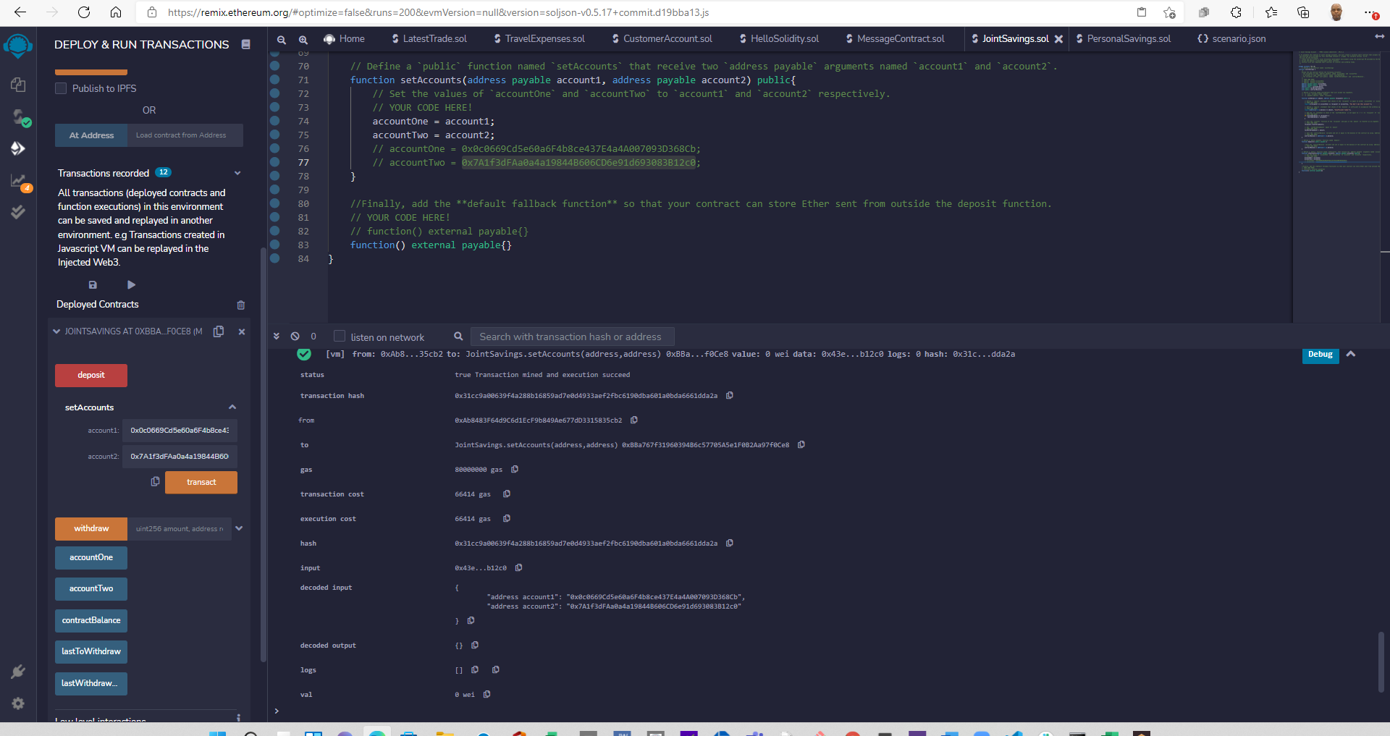Open the Solidity Static Analysis panel

(x=18, y=180)
